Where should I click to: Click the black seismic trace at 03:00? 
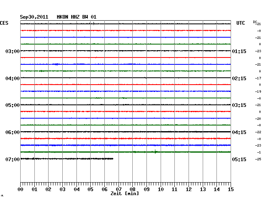tap(125, 51)
